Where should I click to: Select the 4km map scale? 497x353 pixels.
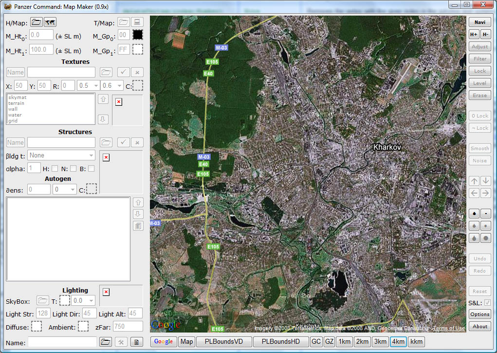click(398, 341)
